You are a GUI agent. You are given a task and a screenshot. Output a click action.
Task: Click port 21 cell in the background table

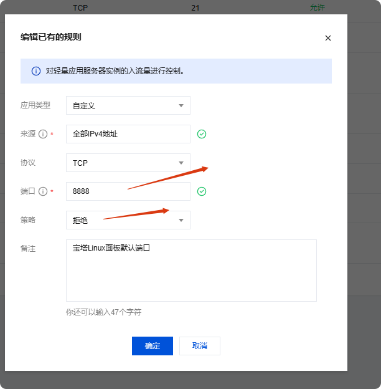pyautogui.click(x=195, y=8)
